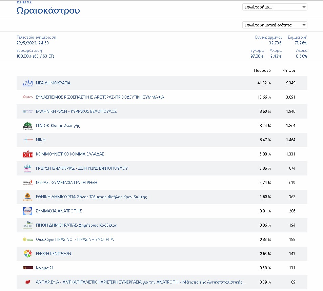Click the Άκυρα value 2,42%

point(276,56)
